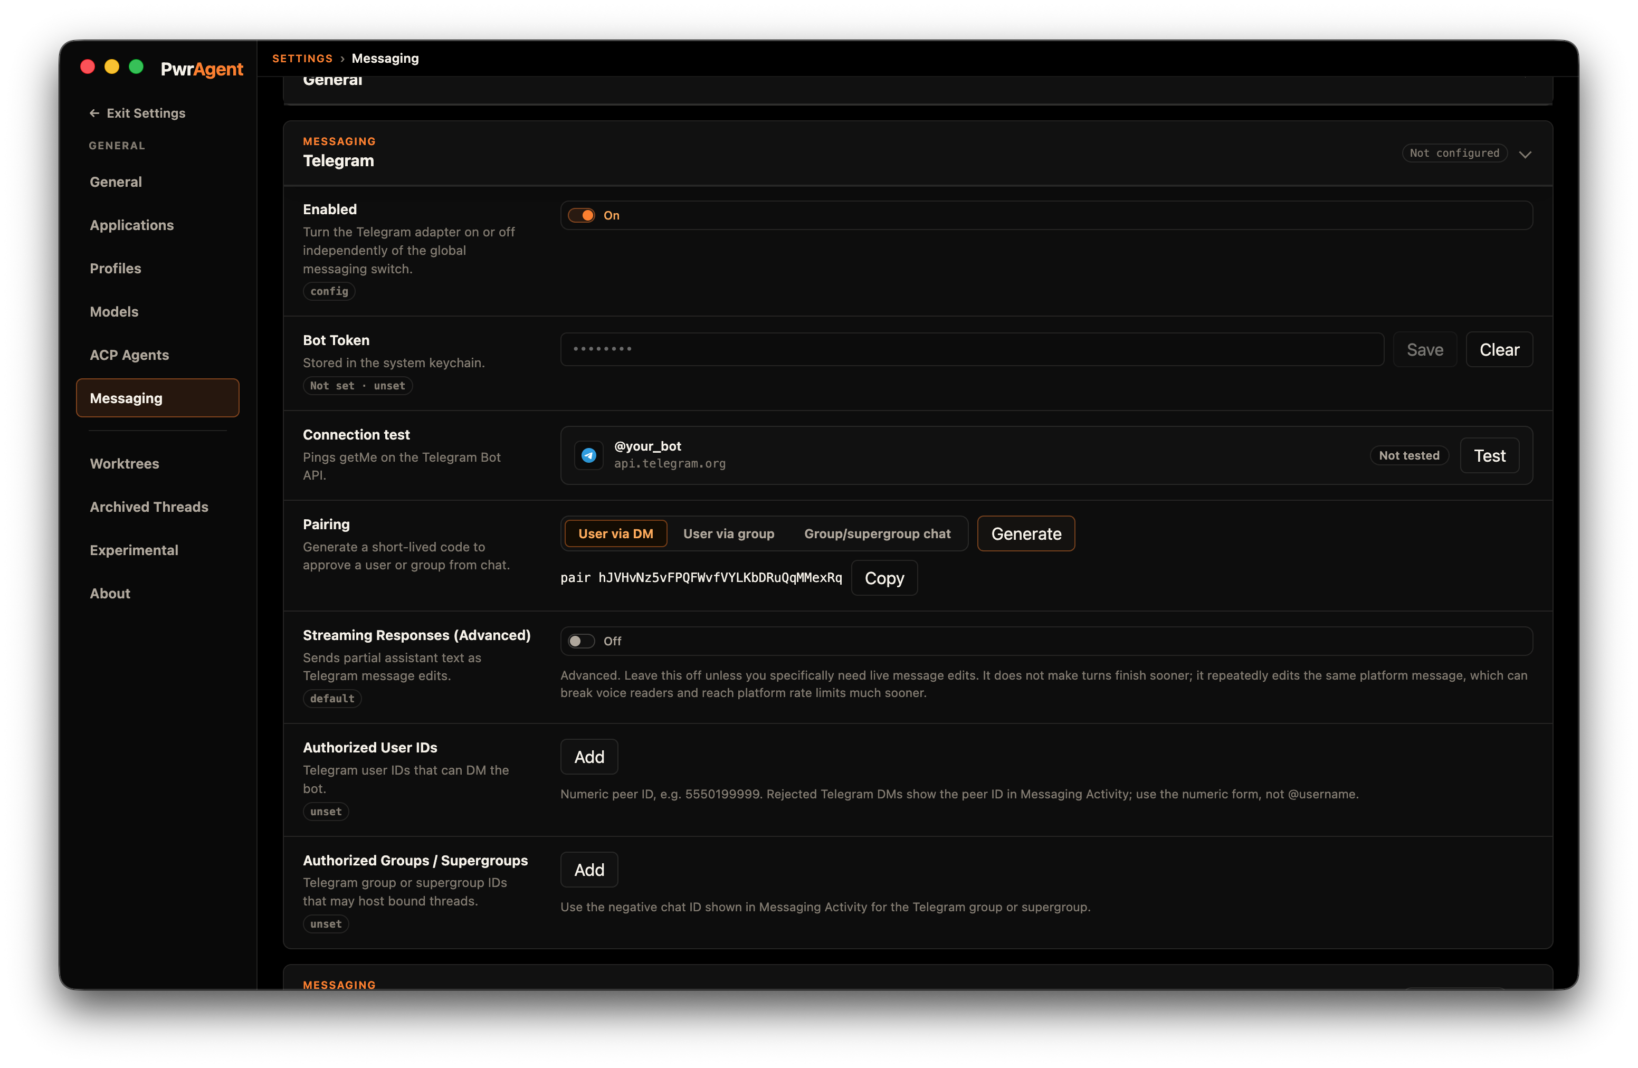Click into the Bot Token input field
This screenshot has width=1638, height=1068.
click(972, 349)
